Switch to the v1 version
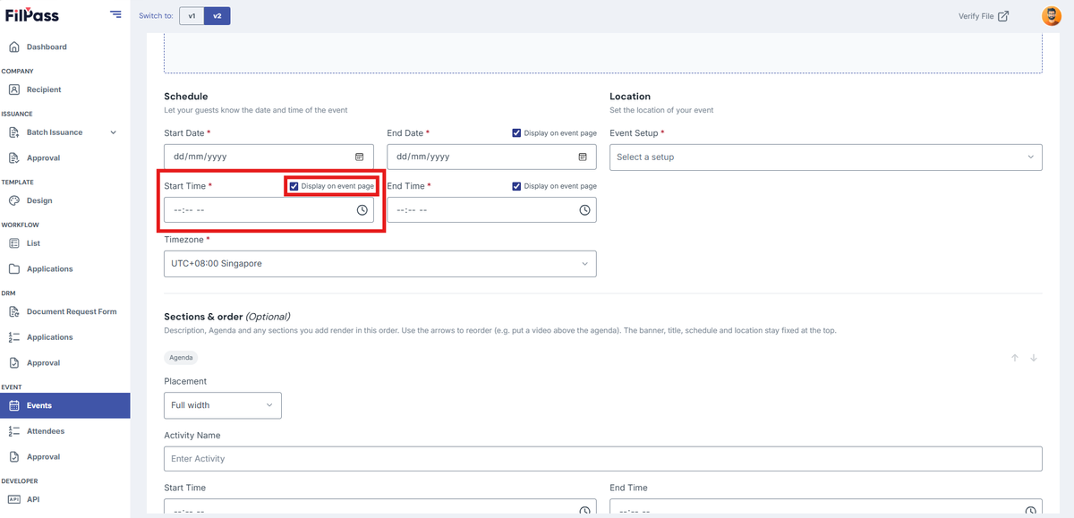This screenshot has width=1074, height=518. tap(192, 16)
